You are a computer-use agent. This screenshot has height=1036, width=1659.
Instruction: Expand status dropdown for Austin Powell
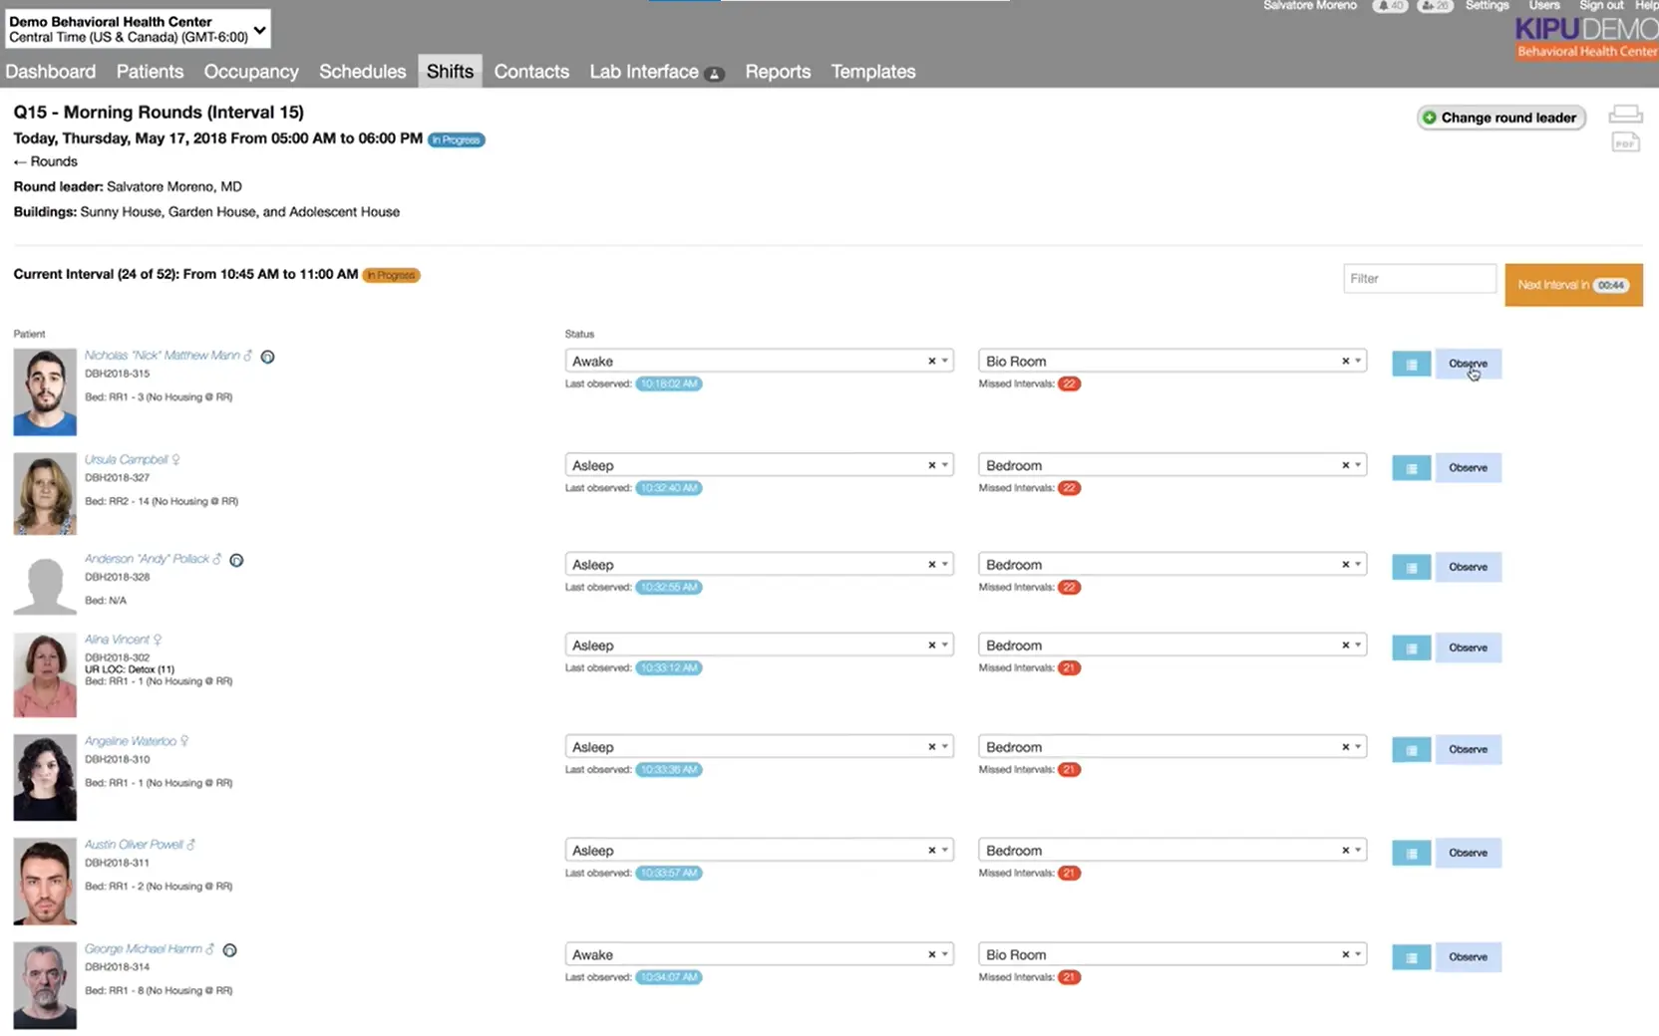point(945,851)
